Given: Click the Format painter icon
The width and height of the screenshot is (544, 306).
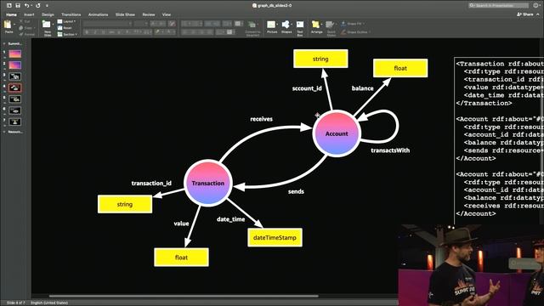Looking at the screenshot, I should click(x=21, y=34).
